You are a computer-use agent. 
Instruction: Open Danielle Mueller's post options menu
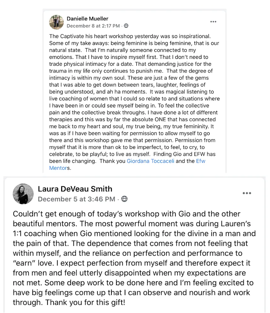(x=213, y=22)
